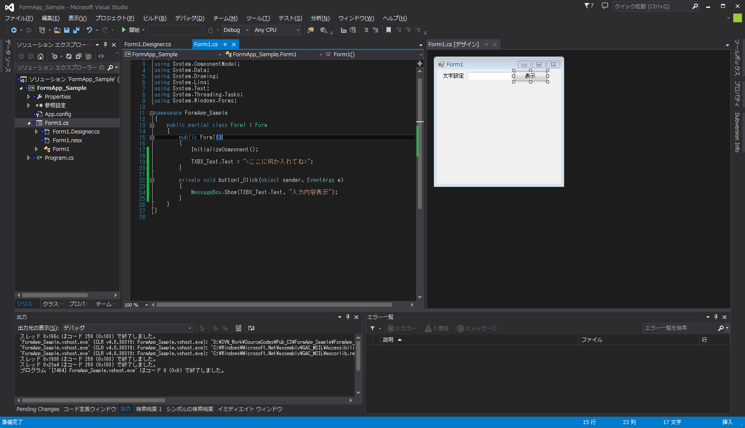The width and height of the screenshot is (745, 428).
Task: Click the uncomment lines icon
Action: pyautogui.click(x=376, y=30)
